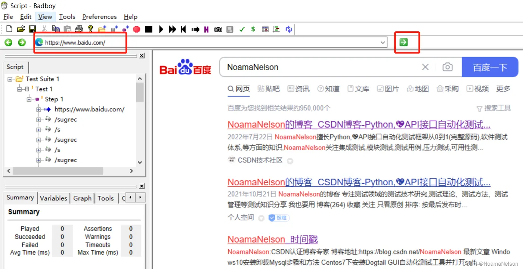Collapse the Test Suite 1 tree node

pyautogui.click(x=10, y=79)
